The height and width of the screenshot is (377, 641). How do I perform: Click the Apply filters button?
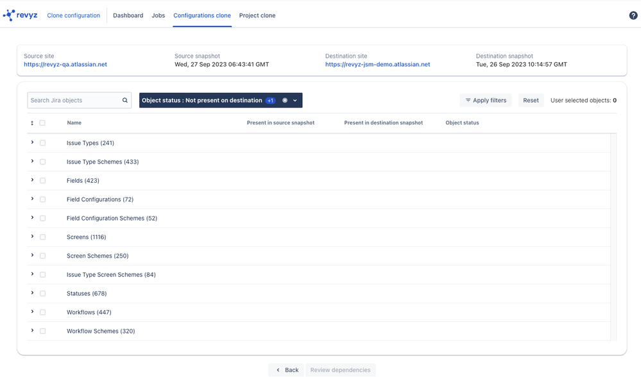click(486, 101)
